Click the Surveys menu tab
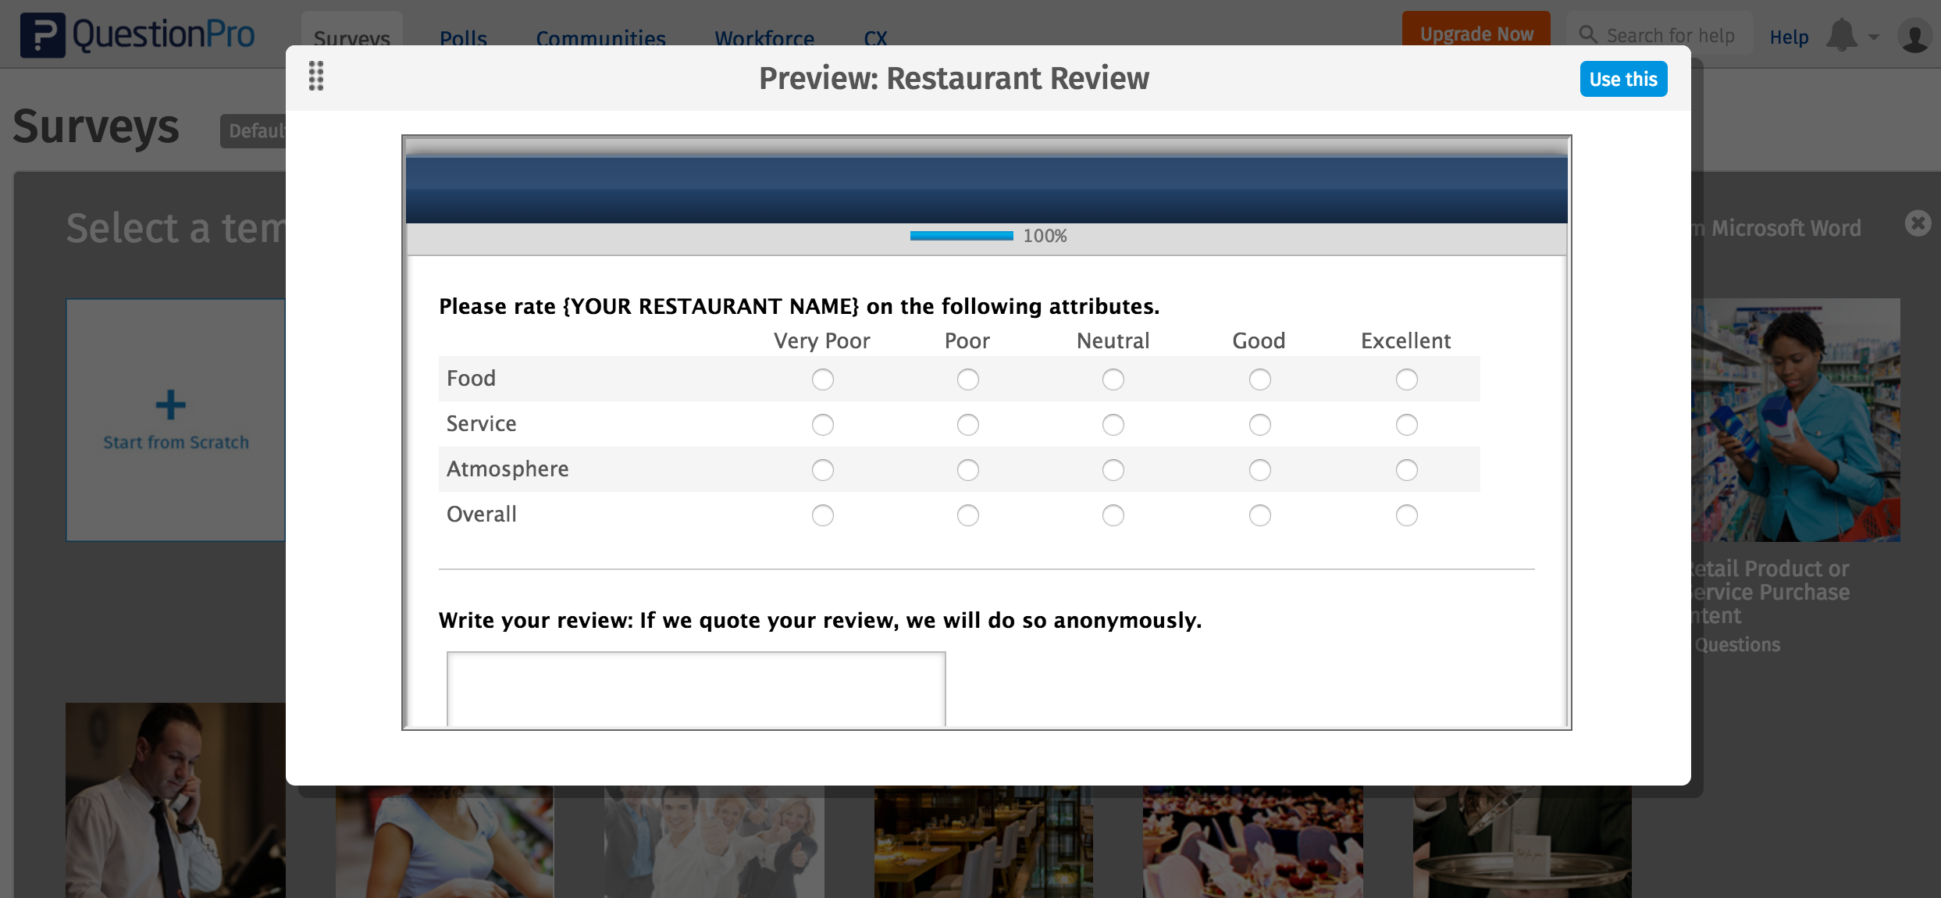 point(351,37)
